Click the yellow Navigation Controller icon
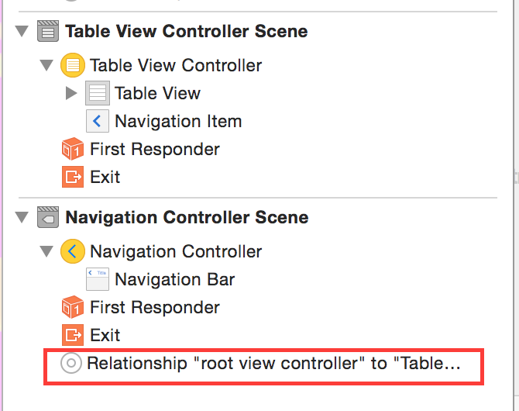 pyautogui.click(x=73, y=251)
